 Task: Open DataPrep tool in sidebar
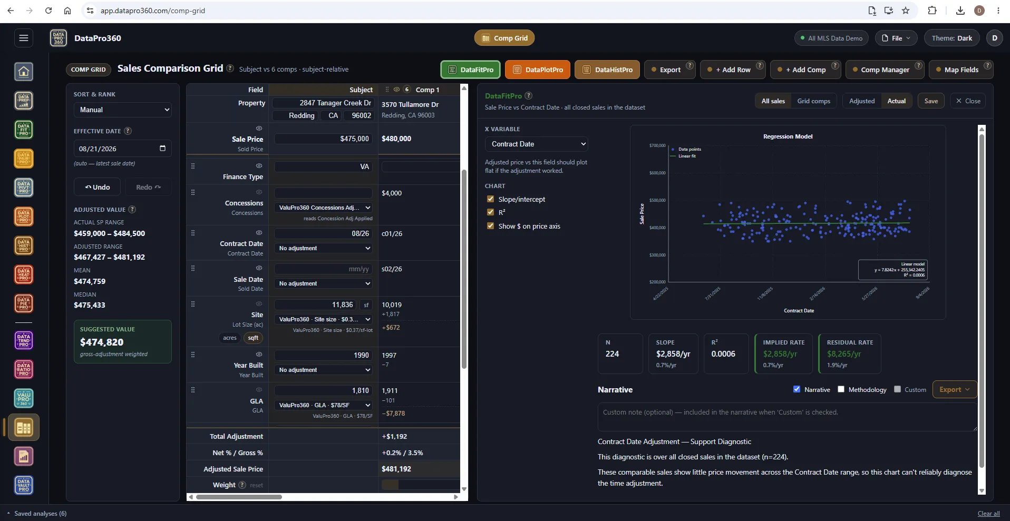(24, 101)
